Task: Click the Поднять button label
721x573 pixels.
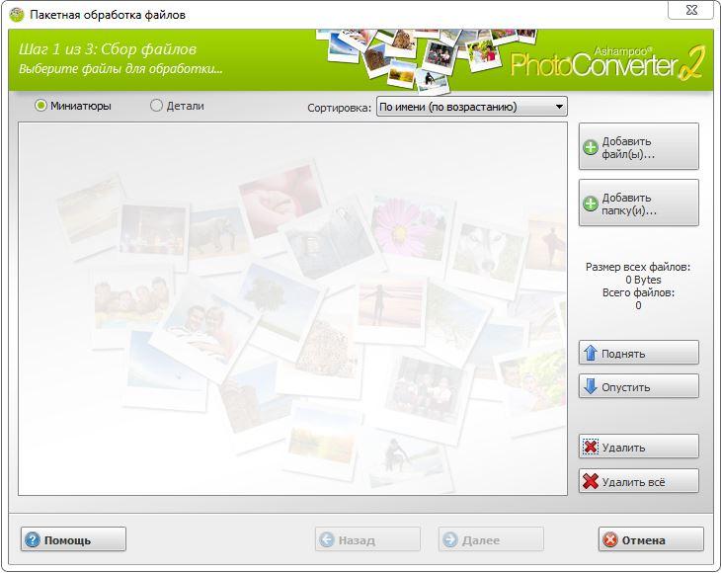Action: (623, 354)
